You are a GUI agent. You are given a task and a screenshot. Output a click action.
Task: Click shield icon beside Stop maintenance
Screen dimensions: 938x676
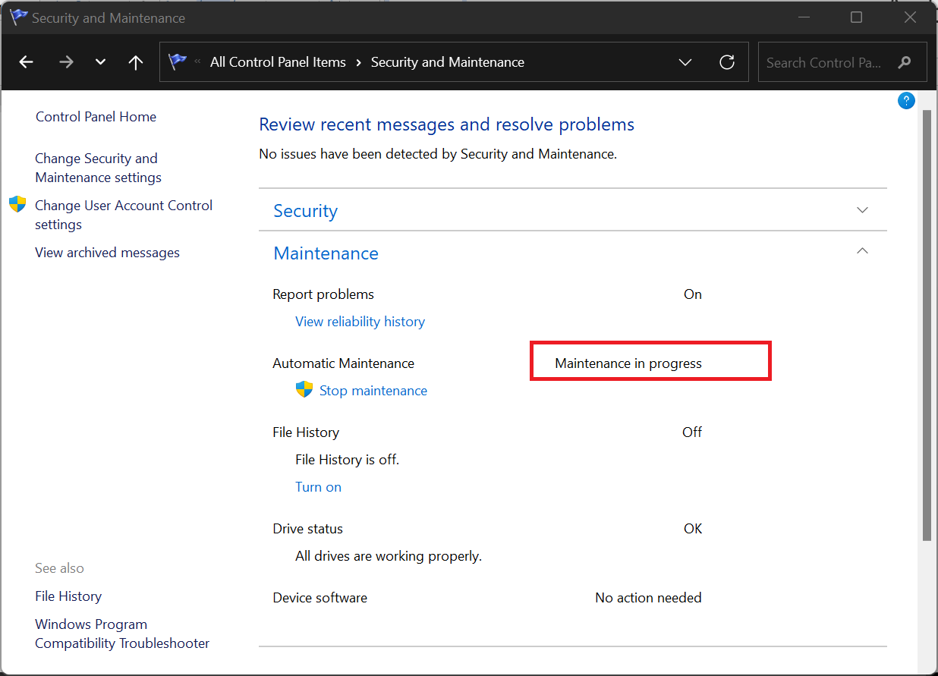tap(304, 390)
